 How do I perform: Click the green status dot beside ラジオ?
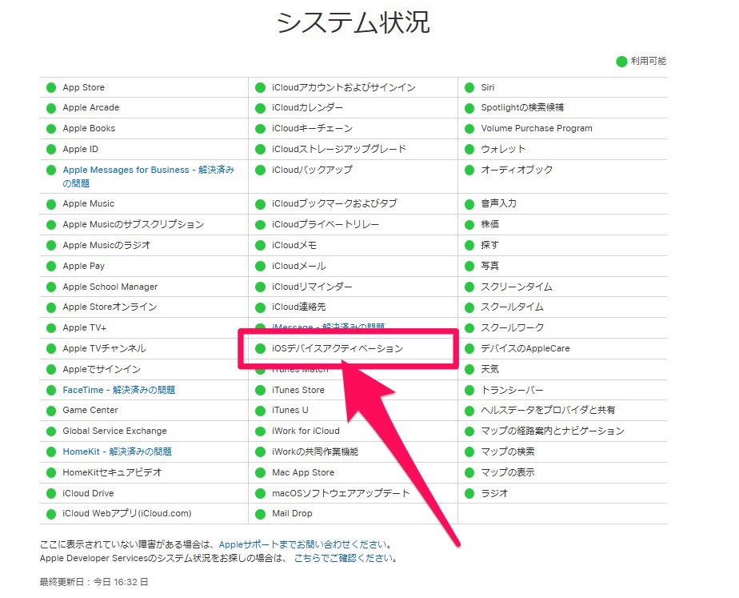coord(469,494)
